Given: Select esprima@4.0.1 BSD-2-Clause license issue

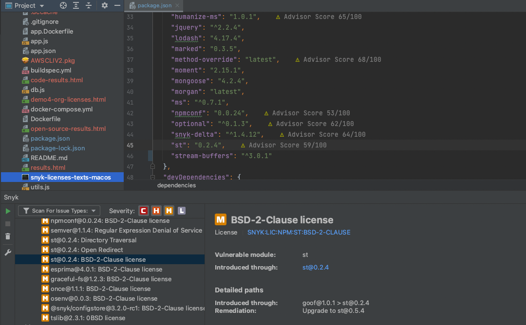Looking at the screenshot, I should [x=110, y=270].
